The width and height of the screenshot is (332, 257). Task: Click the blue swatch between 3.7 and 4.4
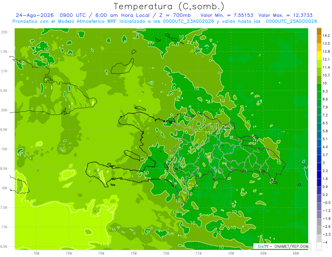pyautogui.click(x=319, y=151)
